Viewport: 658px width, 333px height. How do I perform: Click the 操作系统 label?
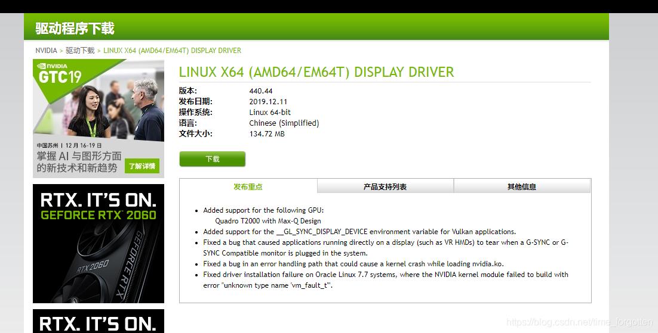[196, 112]
